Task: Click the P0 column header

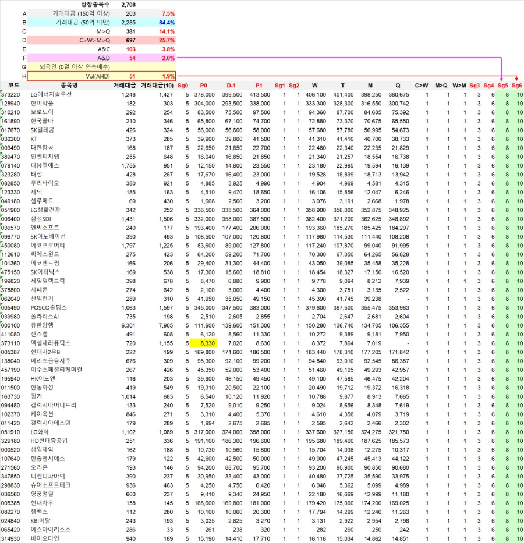Action: point(204,86)
